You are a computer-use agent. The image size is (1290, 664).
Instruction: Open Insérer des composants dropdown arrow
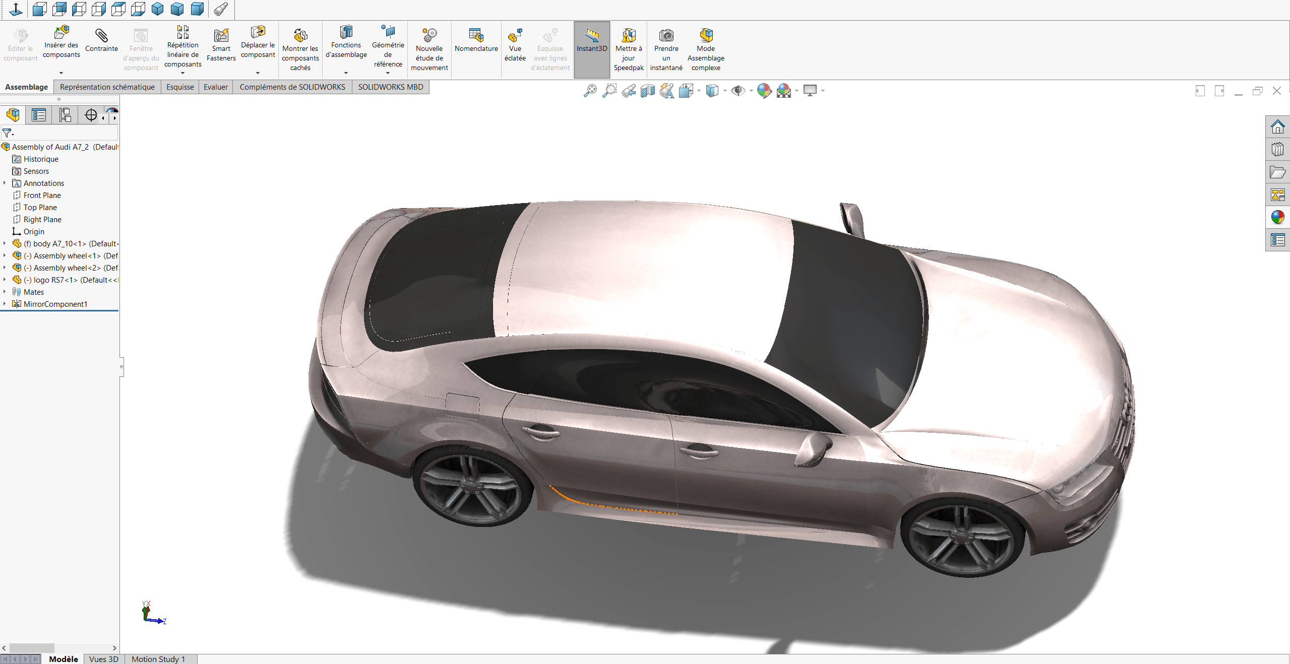tap(61, 73)
